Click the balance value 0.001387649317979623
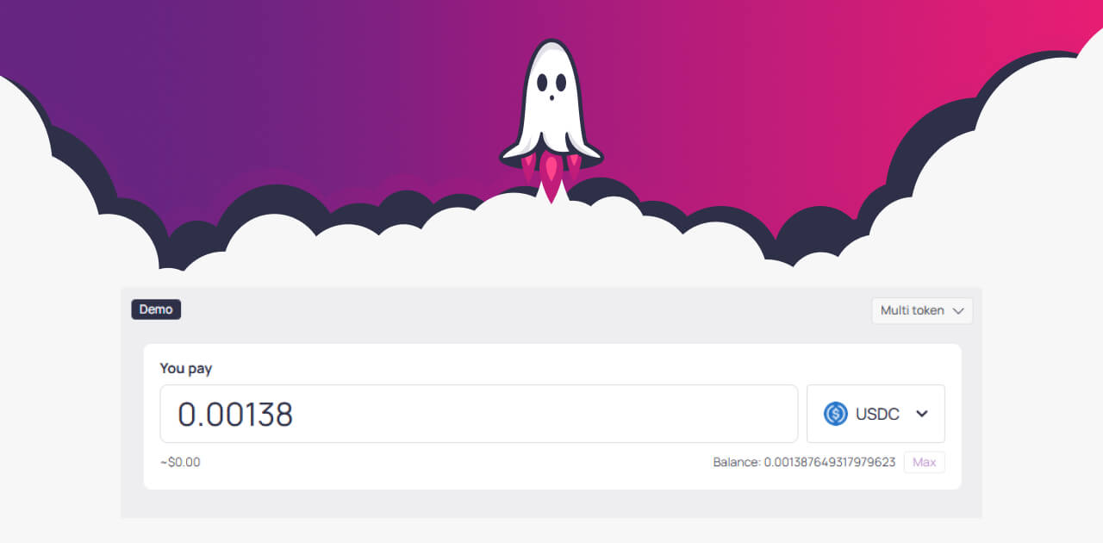This screenshot has width=1103, height=543. (x=830, y=462)
